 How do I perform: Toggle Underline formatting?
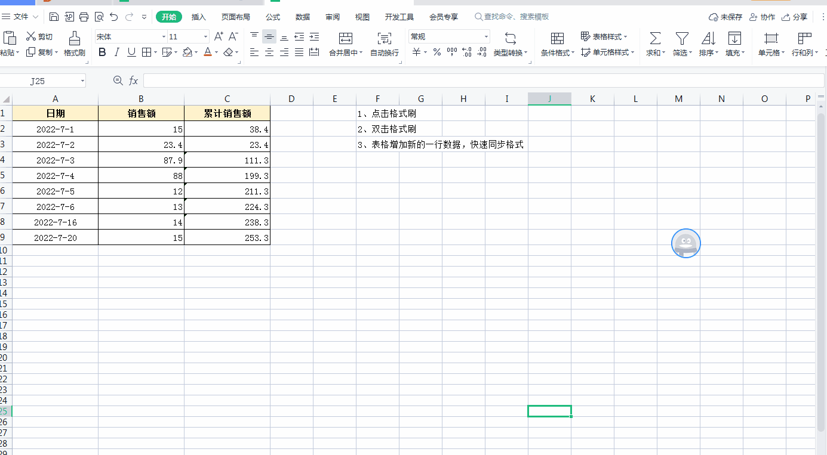click(x=131, y=52)
